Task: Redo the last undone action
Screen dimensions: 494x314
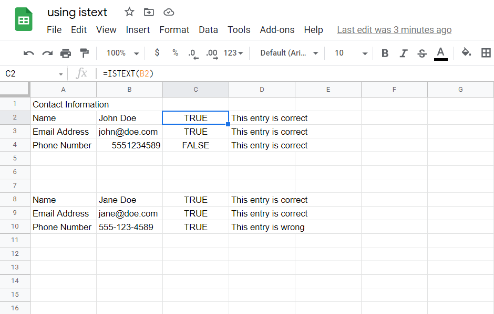Action: pyautogui.click(x=47, y=53)
